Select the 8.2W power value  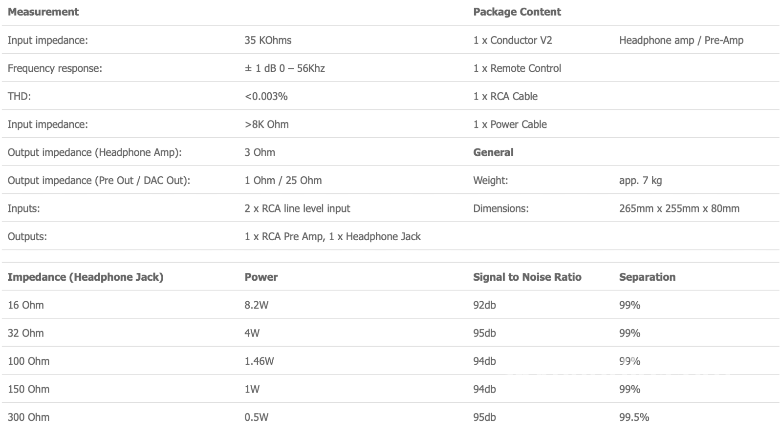pos(257,305)
